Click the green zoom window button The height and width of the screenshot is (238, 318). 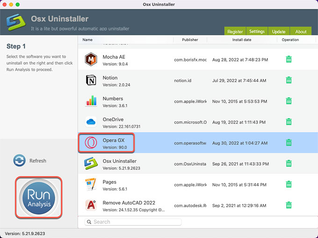pyautogui.click(x=18, y=5)
